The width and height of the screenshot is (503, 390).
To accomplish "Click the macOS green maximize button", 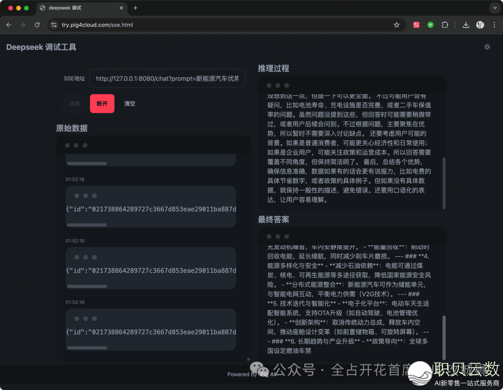I will [x=26, y=8].
